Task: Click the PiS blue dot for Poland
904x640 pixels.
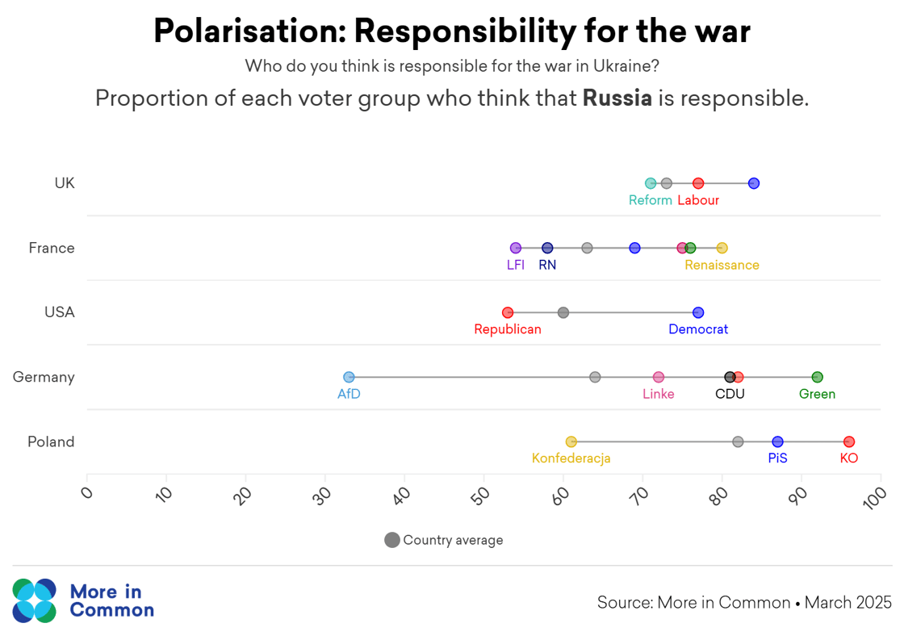Action: click(777, 441)
